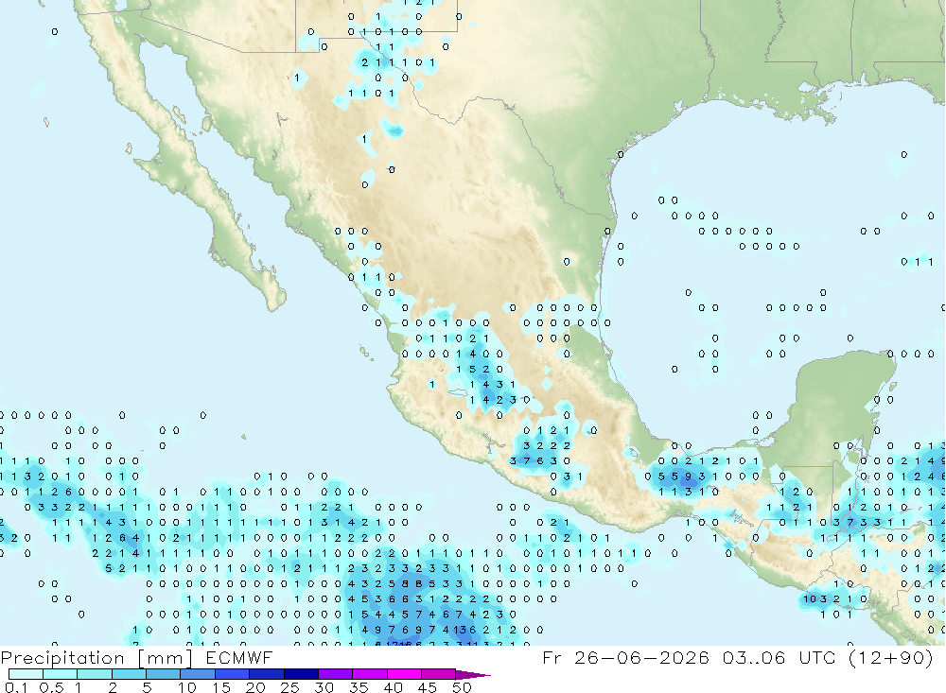Click the above-50 arrow tip of the legend
The height and width of the screenshot is (693, 946).
[x=472, y=675]
